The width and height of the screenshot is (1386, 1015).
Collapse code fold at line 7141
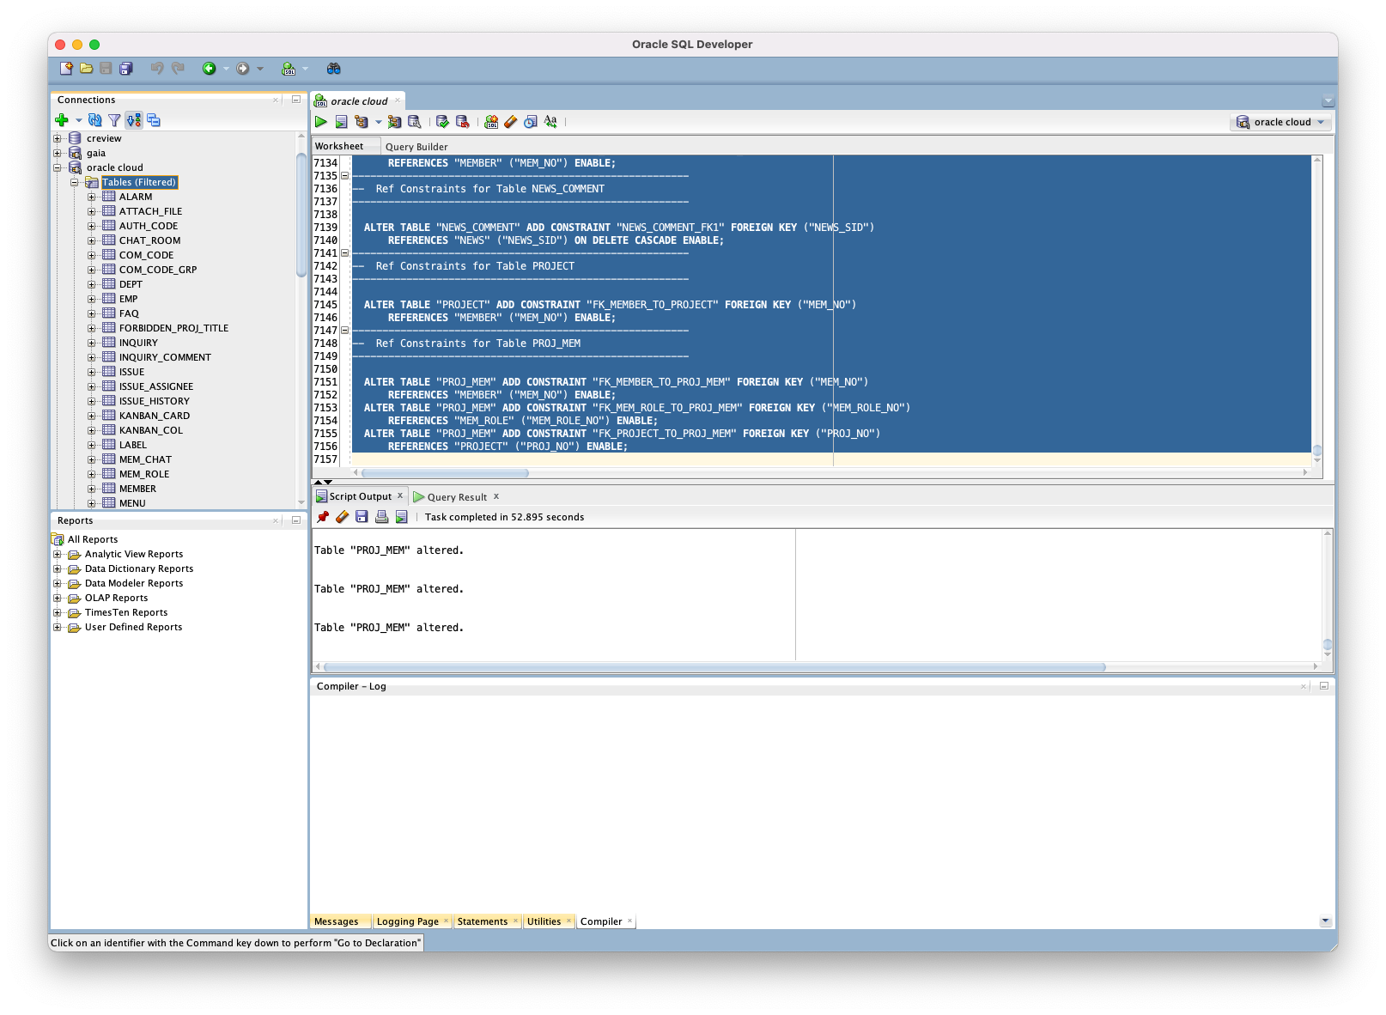[x=345, y=253]
